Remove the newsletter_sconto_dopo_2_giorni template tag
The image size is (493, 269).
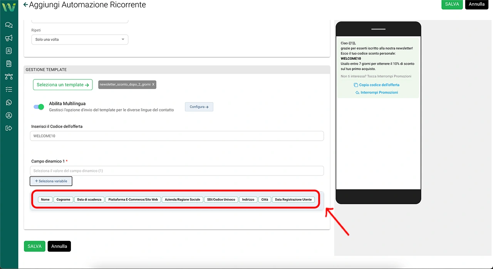153,84
